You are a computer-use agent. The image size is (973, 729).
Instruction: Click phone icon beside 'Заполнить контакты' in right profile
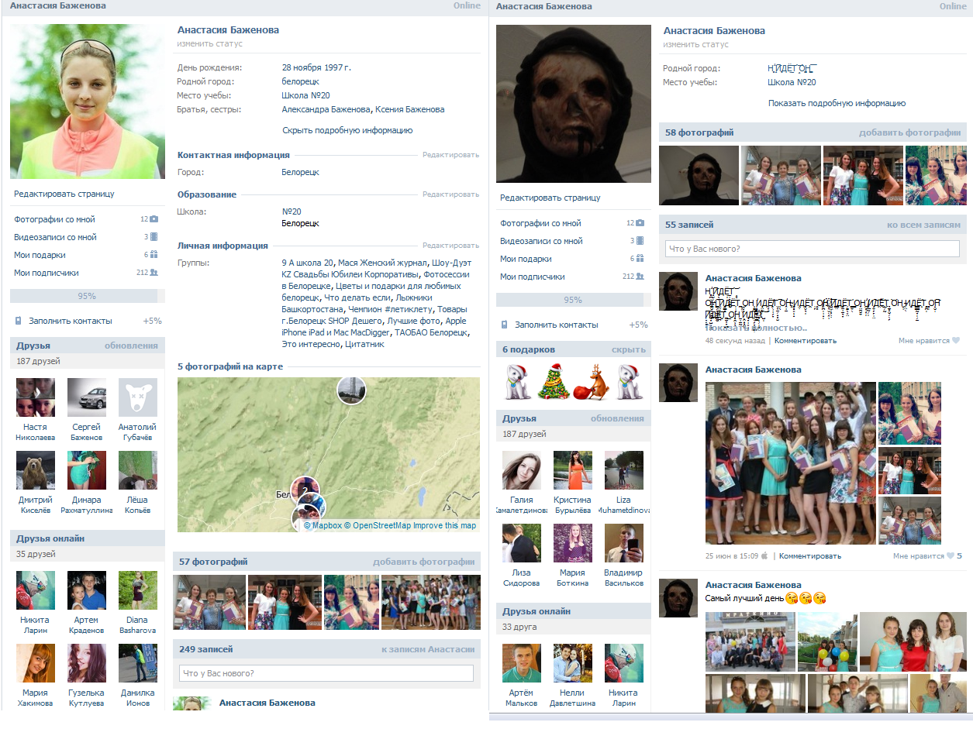point(505,325)
